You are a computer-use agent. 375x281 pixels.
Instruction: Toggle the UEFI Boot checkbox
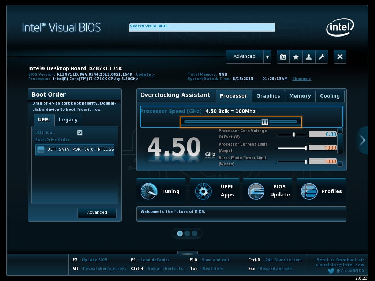80,132
